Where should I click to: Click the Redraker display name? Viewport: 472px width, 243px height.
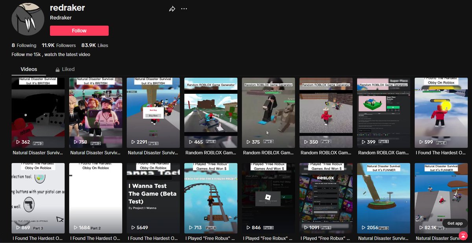click(x=61, y=18)
